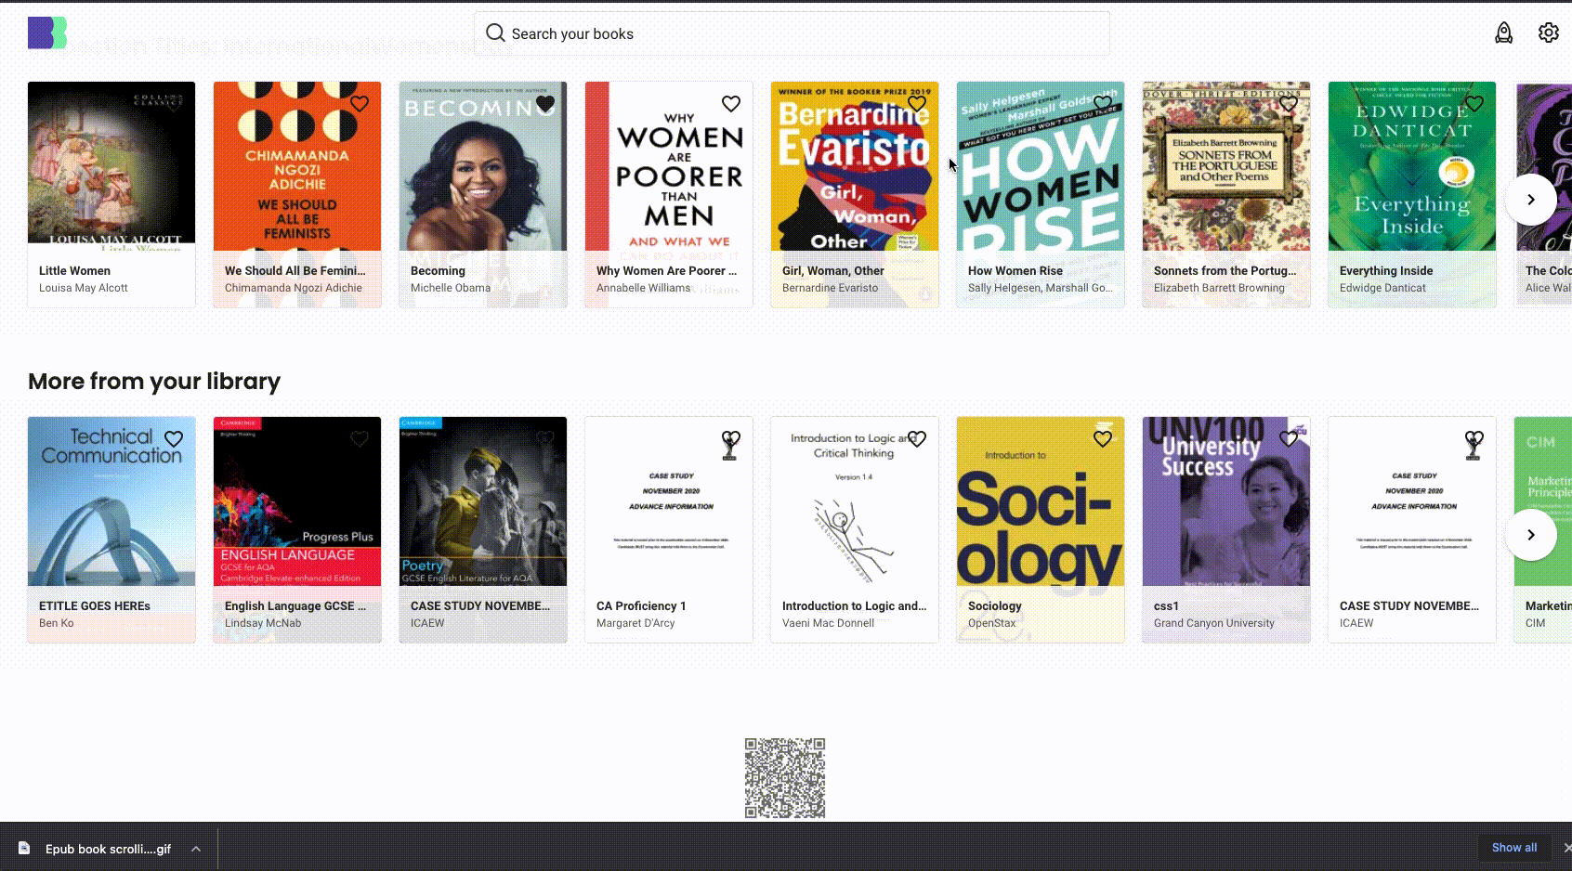The height and width of the screenshot is (871, 1572).
Task: Open Why Women Are Poorer cover
Action: tap(669, 166)
